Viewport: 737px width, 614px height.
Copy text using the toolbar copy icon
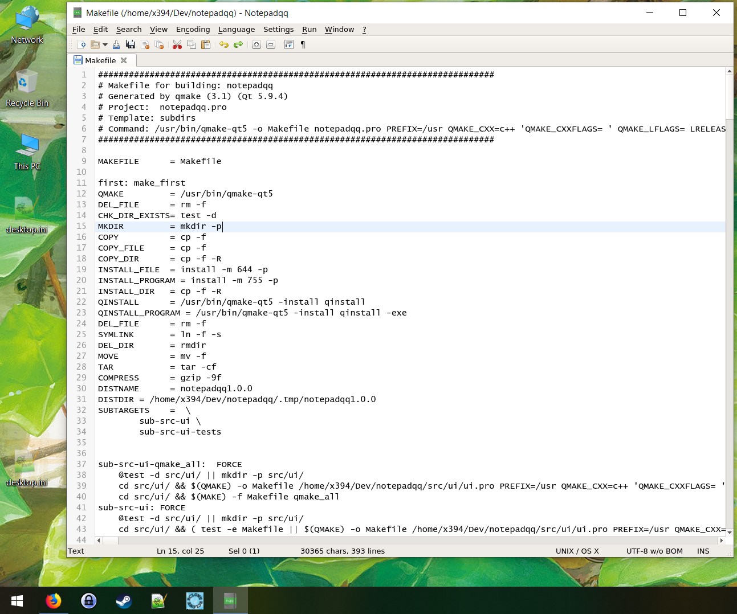192,44
